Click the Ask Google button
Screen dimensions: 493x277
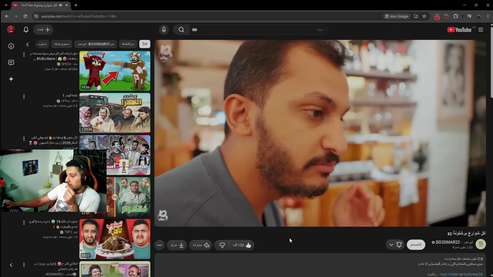coord(397,16)
